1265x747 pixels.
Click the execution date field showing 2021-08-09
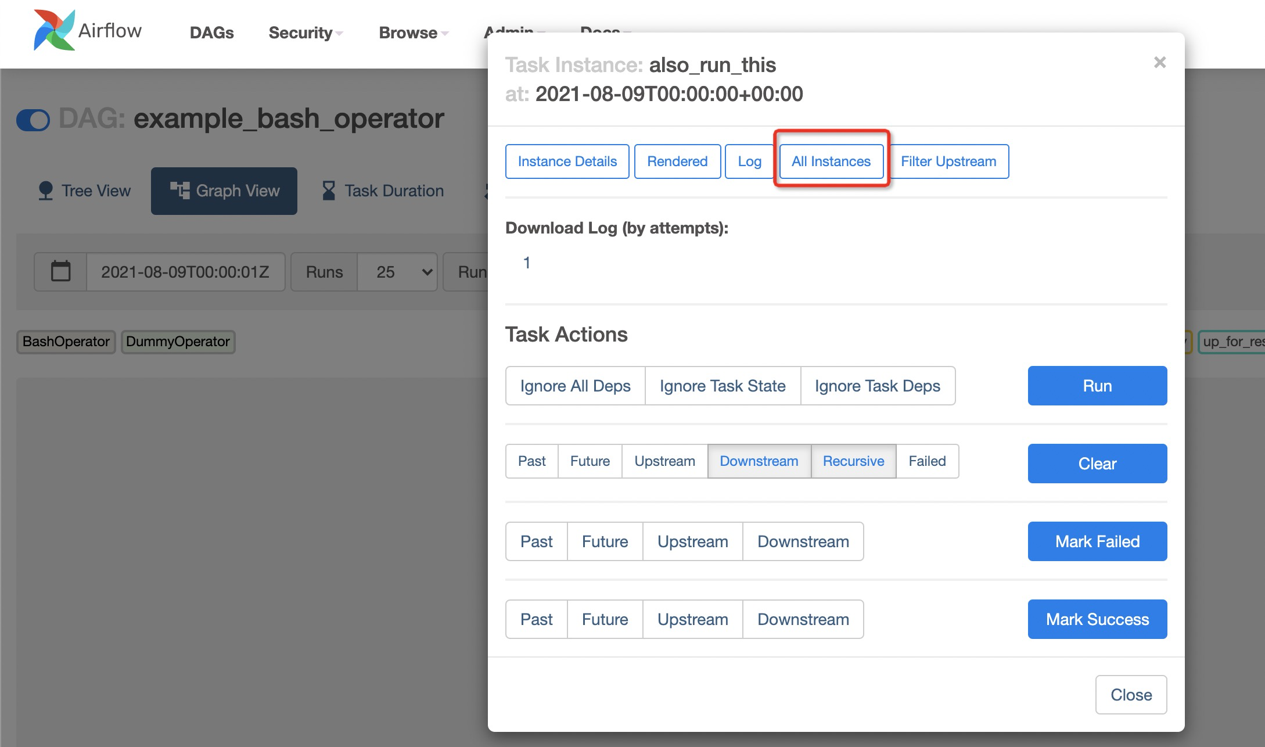pos(187,272)
